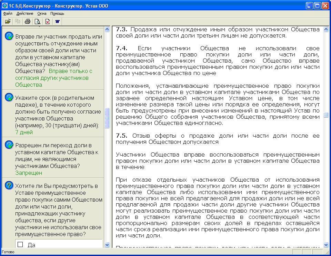Click the green answer '7 дней'
This screenshot has height=256, width=331.
tap(24, 132)
